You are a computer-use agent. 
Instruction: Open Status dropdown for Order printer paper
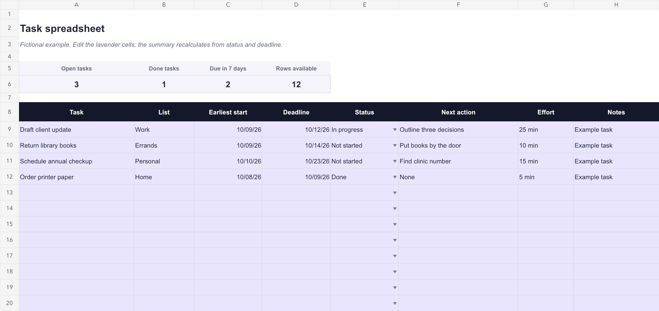tap(395, 177)
